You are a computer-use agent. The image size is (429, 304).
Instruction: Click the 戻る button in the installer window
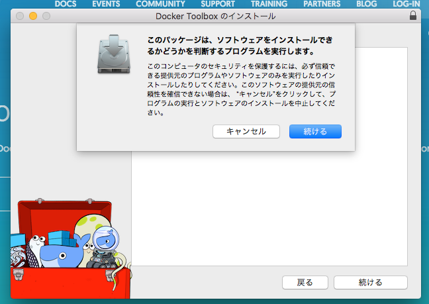305,282
